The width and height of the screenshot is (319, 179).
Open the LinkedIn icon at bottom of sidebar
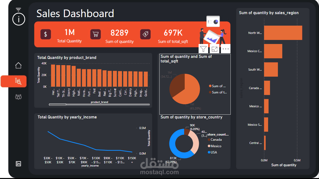click(18, 164)
